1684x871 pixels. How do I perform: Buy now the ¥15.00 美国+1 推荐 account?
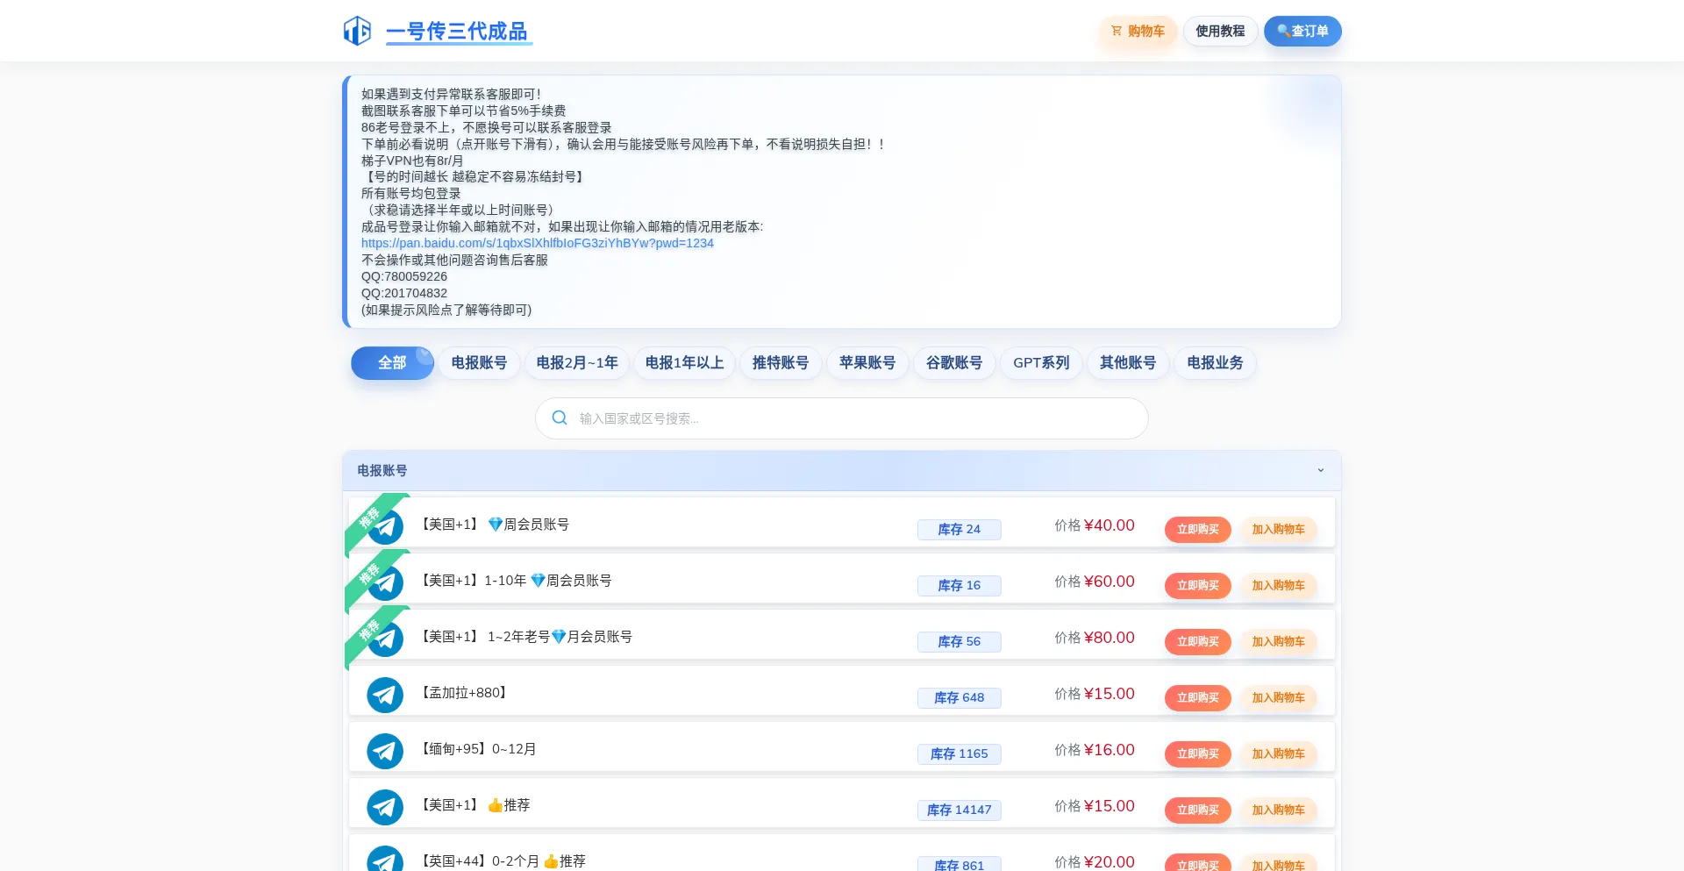point(1198,810)
